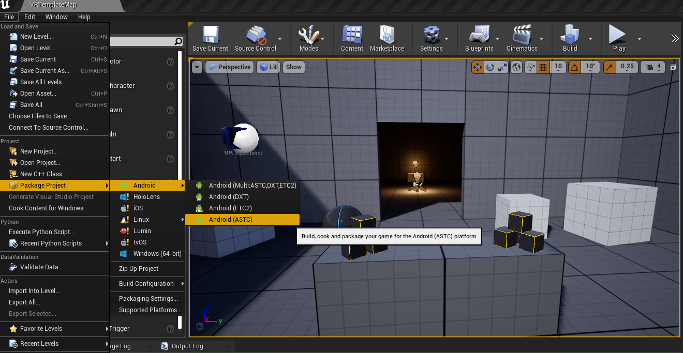Choose Android (Multi:ASTC,DXT,ETC2) option

[x=242, y=186]
